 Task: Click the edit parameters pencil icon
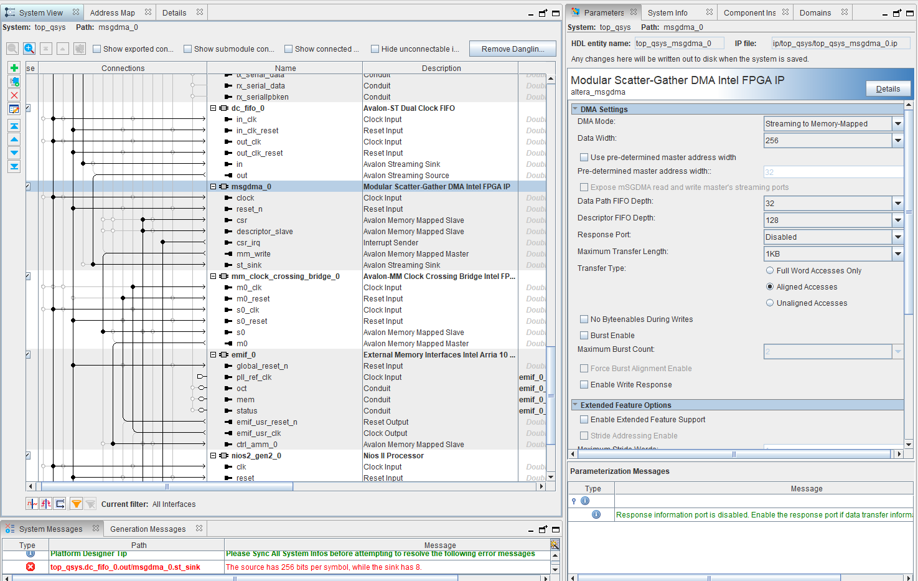tap(14, 109)
